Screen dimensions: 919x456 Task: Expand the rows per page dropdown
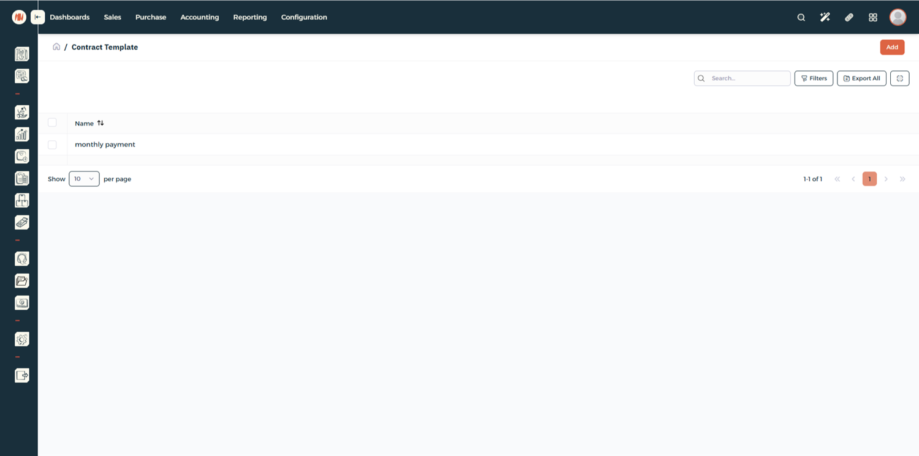pos(84,179)
